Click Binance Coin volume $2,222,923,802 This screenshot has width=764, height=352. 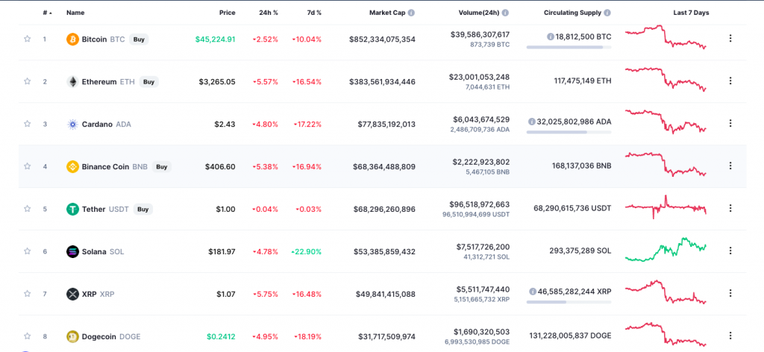(480, 162)
